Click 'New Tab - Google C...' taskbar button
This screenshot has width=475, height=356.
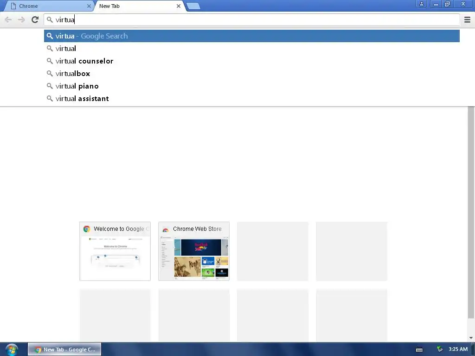(64, 350)
